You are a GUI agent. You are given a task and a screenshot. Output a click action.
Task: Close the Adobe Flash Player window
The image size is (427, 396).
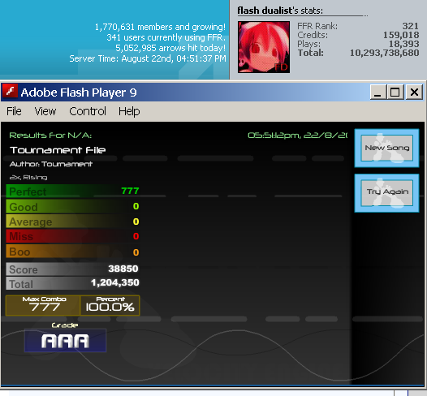414,92
